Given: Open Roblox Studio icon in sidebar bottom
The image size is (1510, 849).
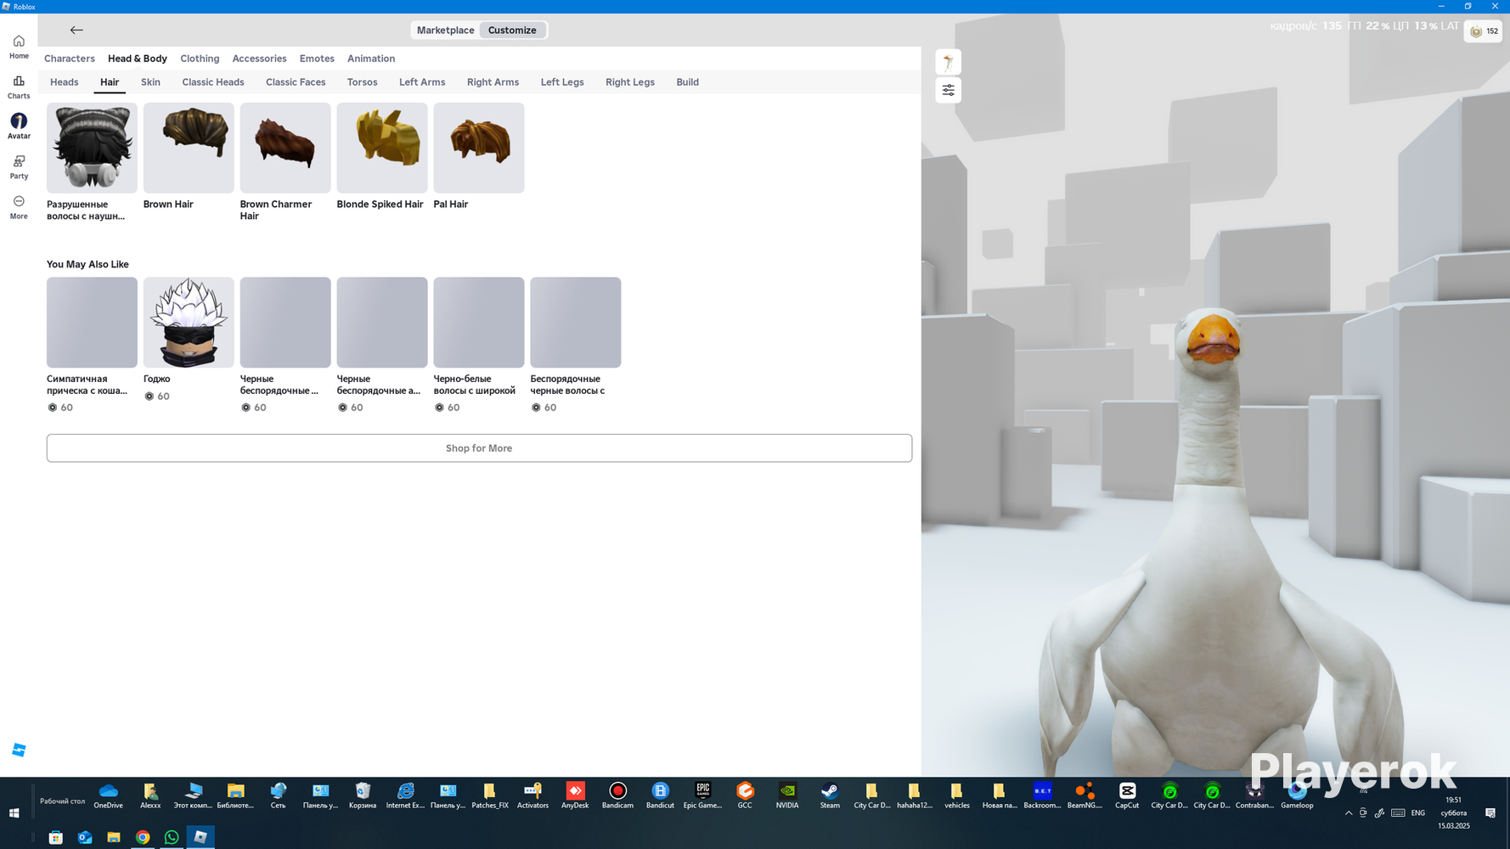Looking at the screenshot, I should (x=19, y=750).
